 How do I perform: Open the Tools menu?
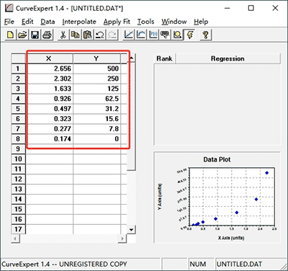click(145, 22)
